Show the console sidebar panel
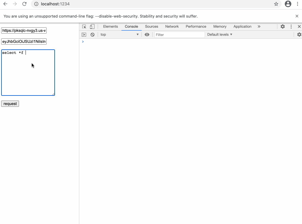Screen dimensions: 302x224 pos(84,35)
